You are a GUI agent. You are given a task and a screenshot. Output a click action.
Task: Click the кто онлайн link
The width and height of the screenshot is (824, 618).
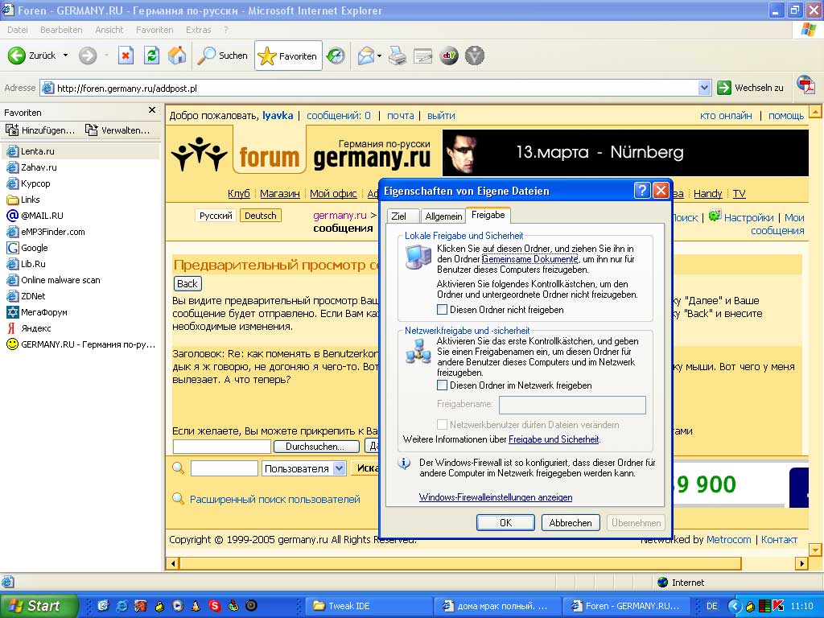coord(726,116)
